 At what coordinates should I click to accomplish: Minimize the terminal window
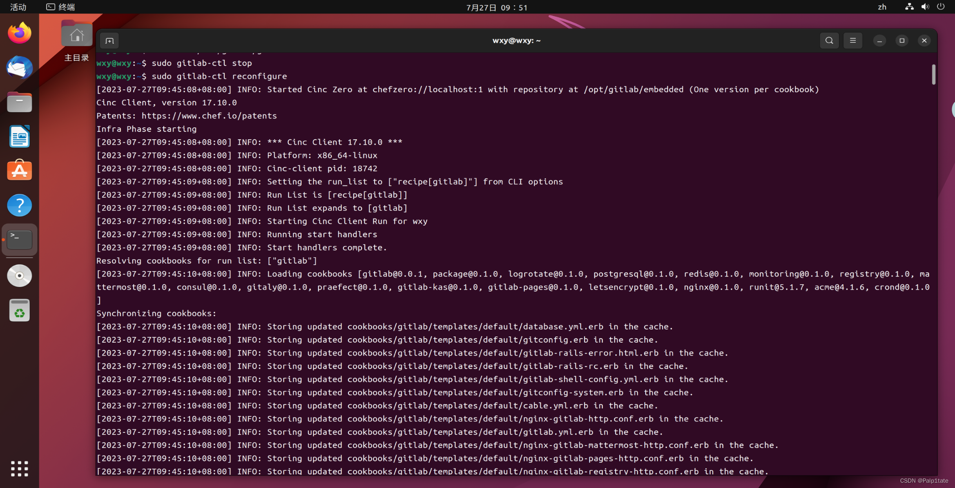coord(879,40)
